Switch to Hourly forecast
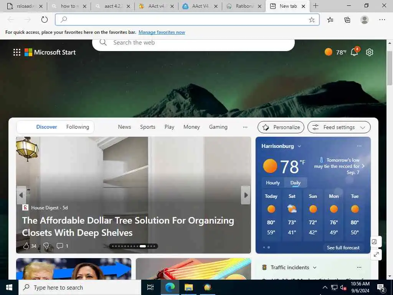This screenshot has height=295, width=393. [273, 183]
